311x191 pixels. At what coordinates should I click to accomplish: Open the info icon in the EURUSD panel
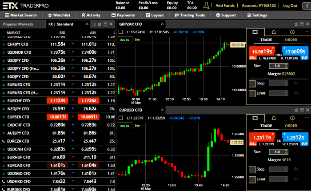[x=292, y=118]
